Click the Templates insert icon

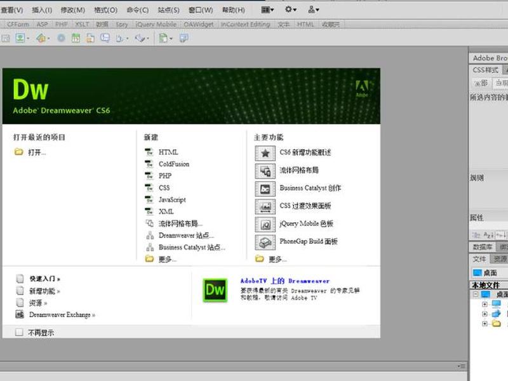[163, 38]
